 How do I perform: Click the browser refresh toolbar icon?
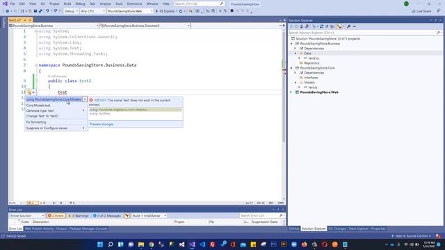[181, 11]
